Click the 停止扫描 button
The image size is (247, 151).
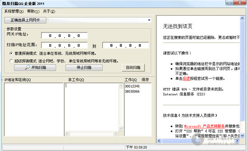pos(84,67)
